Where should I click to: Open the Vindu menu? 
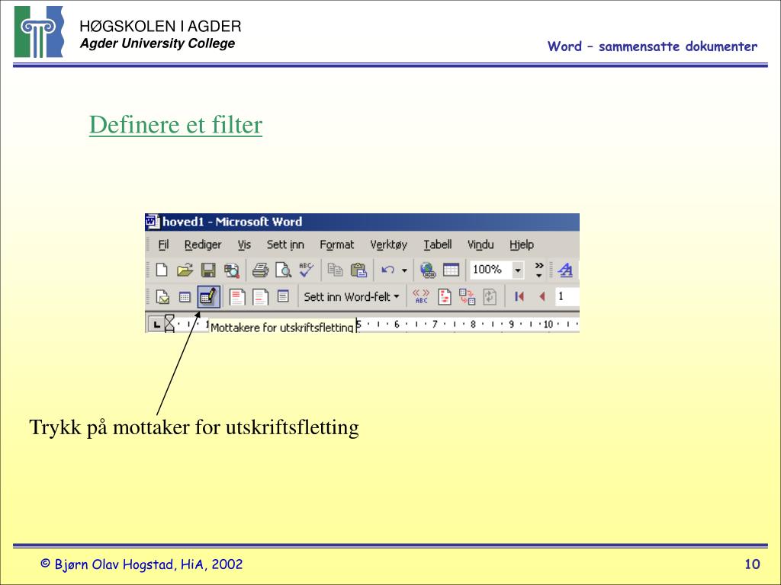tap(480, 245)
